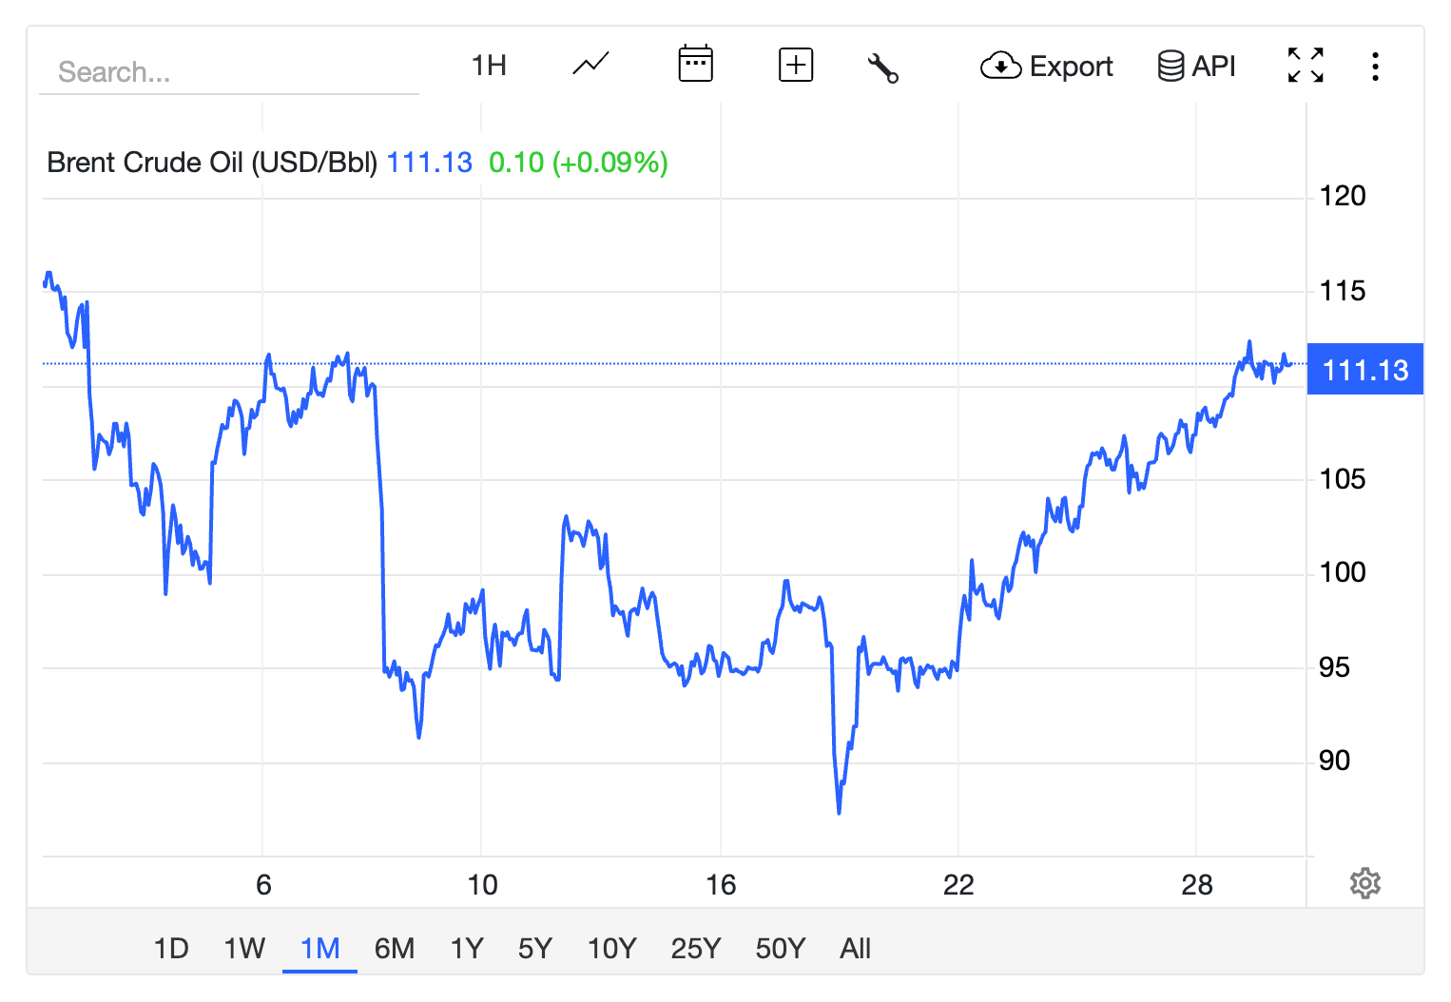Open chart settings gear icon
The width and height of the screenshot is (1451, 1002).
(x=1365, y=883)
